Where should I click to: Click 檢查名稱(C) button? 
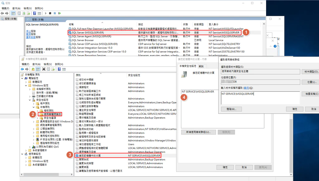(311, 94)
